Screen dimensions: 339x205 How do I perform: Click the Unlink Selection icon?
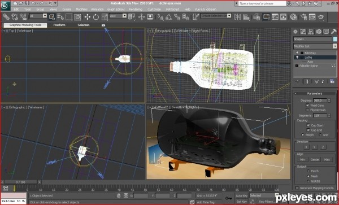(15, 17)
